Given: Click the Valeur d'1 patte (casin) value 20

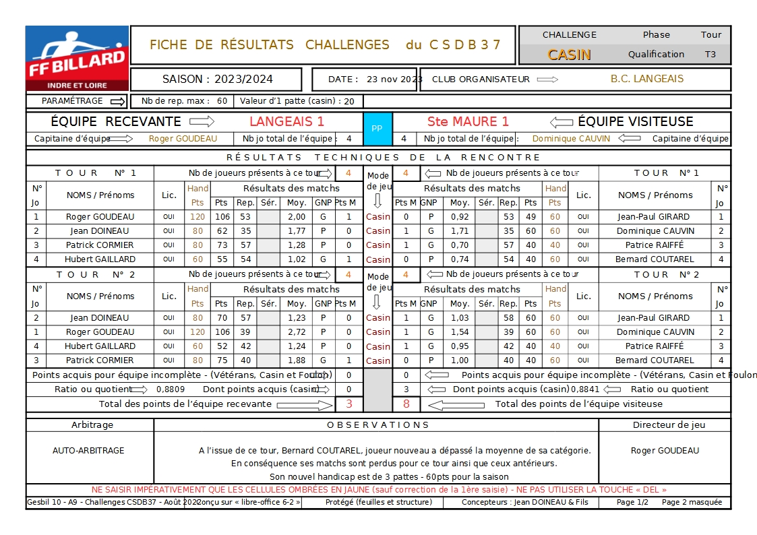Looking at the screenshot, I should pos(349,101).
